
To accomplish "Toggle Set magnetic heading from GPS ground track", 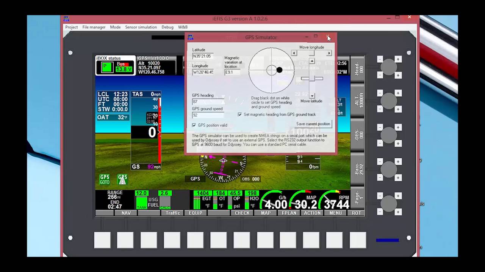I will [x=239, y=114].
